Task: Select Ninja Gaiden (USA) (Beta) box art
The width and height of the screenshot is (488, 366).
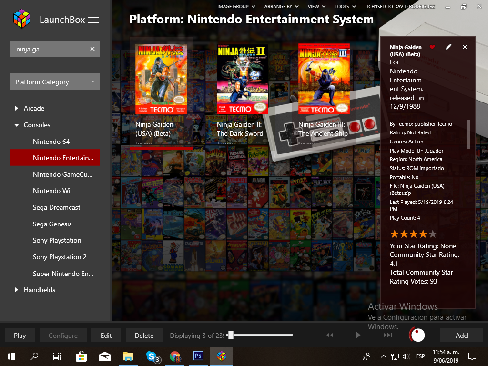Action: pos(161,79)
